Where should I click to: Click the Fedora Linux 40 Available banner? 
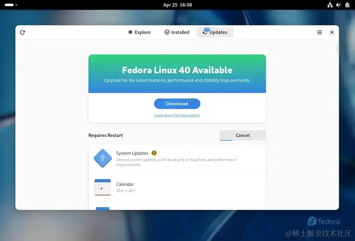pyautogui.click(x=177, y=73)
